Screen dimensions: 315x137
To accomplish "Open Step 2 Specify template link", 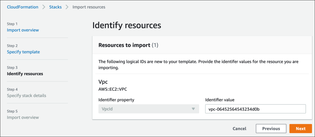I will (23, 52).
